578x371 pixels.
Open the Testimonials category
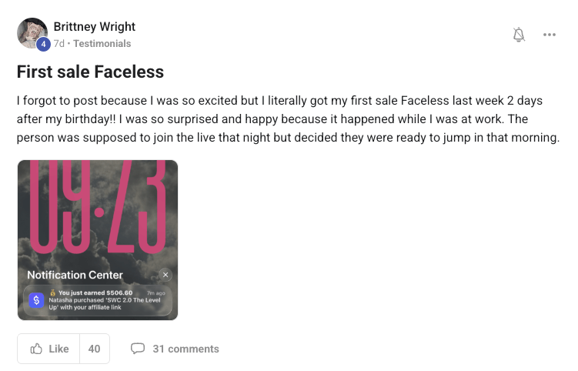pyautogui.click(x=102, y=44)
